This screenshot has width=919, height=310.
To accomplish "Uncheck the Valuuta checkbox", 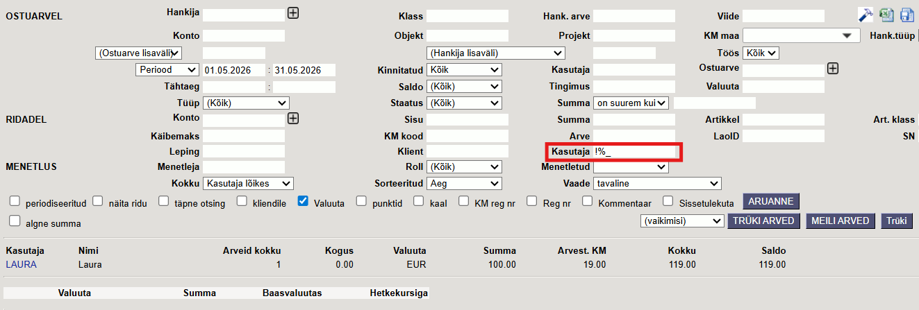I will (x=303, y=202).
